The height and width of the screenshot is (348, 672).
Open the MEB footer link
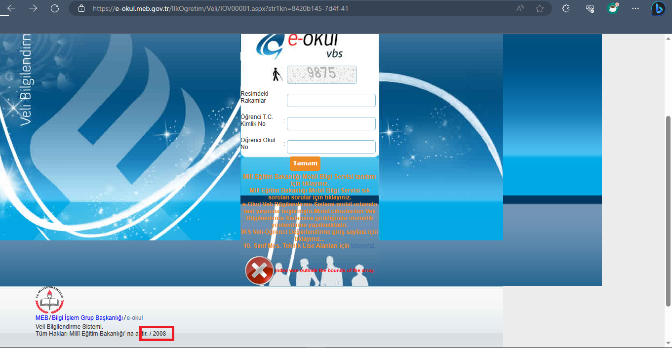click(x=42, y=318)
